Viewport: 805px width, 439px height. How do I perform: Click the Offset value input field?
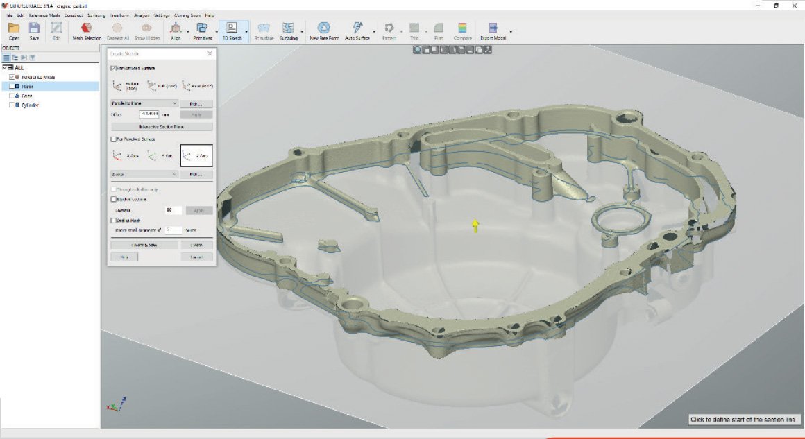[x=149, y=114]
